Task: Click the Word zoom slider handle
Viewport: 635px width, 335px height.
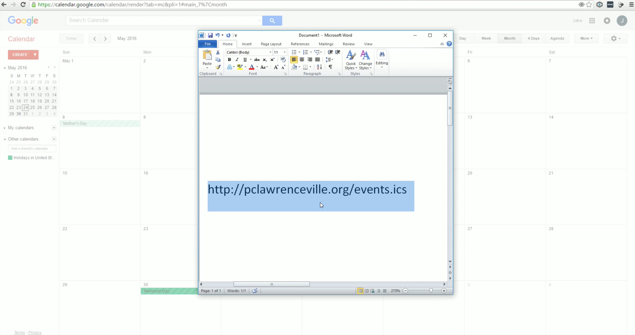Action: (431, 291)
